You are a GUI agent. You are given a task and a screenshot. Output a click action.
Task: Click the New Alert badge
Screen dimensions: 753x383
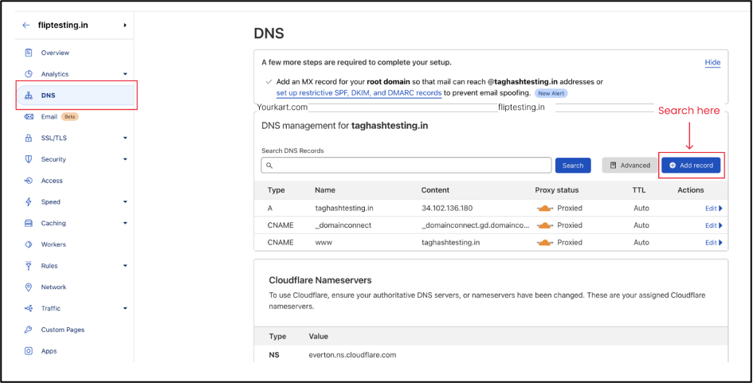pyautogui.click(x=551, y=93)
